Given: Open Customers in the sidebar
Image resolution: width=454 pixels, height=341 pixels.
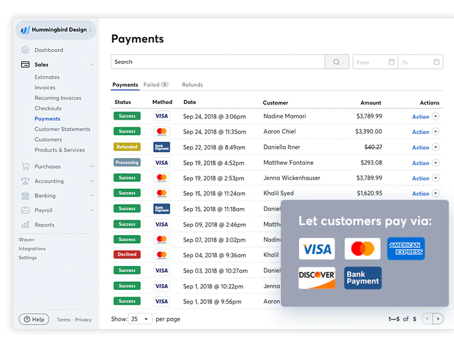Looking at the screenshot, I should tap(48, 139).
